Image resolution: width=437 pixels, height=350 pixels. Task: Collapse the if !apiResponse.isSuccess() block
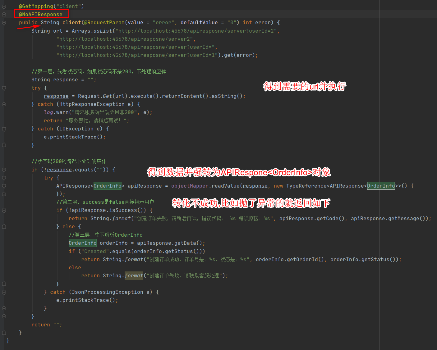pos(4,211)
